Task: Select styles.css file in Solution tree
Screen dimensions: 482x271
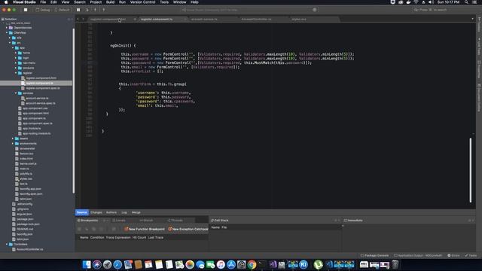Action: coord(26,179)
